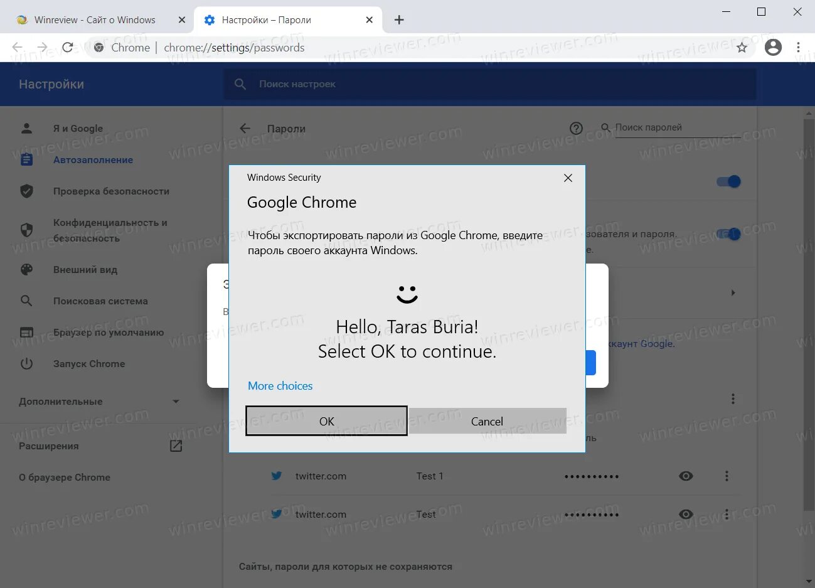This screenshot has height=588, width=815.
Task: Open passwords help question icon
Action: click(576, 128)
